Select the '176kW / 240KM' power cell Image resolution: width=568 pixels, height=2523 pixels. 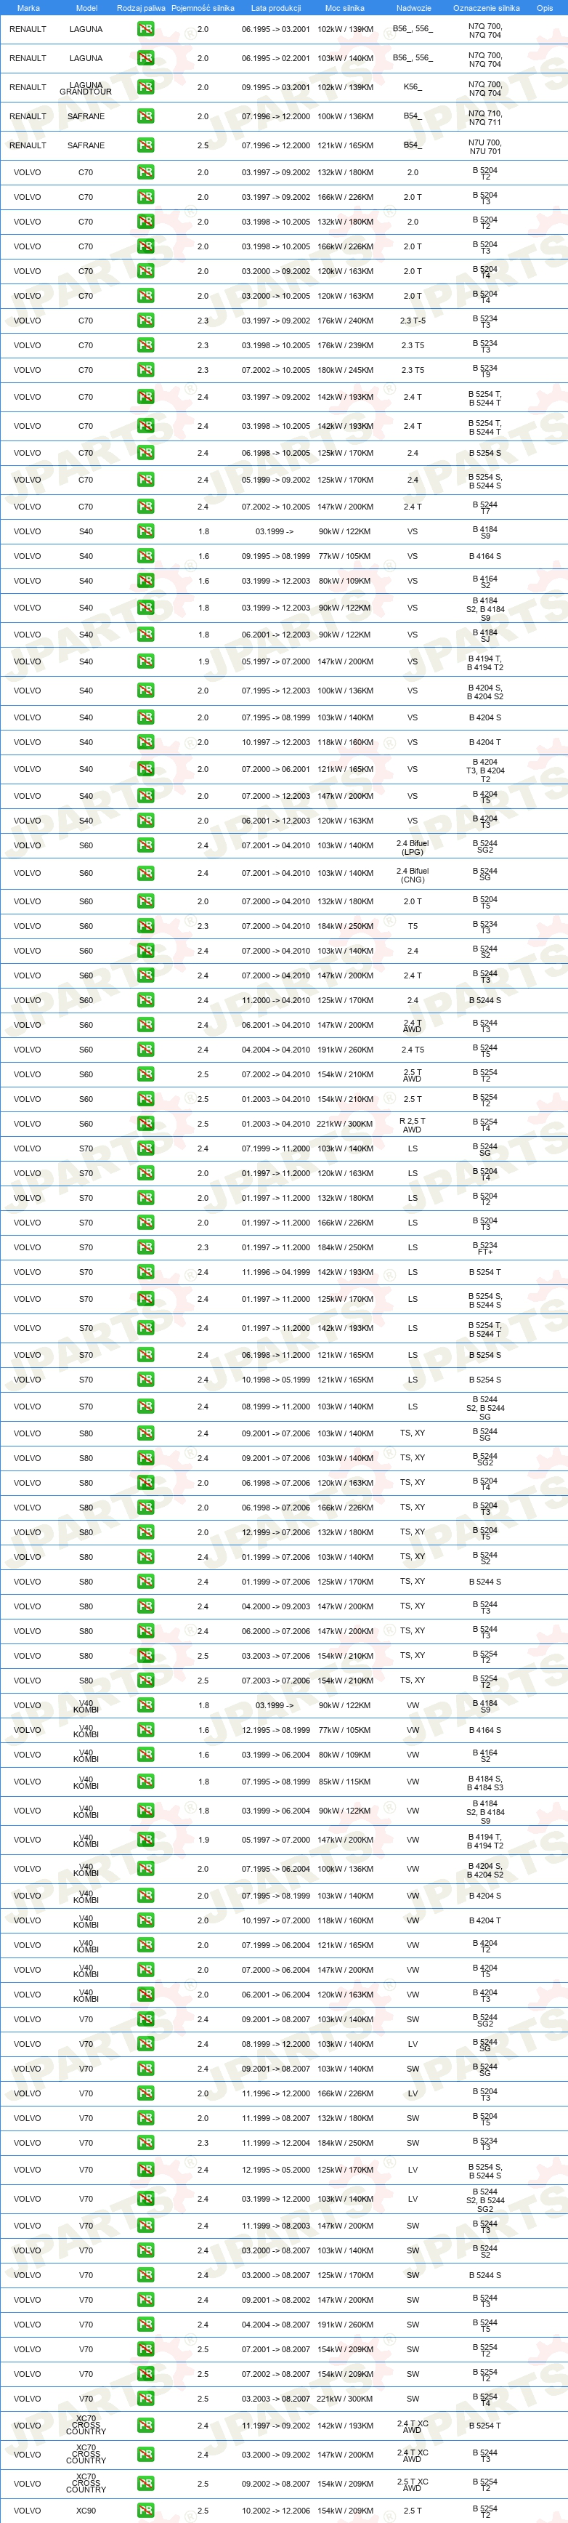[345, 321]
